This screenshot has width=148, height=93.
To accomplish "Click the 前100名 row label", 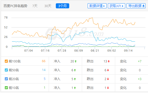I will click(15, 61).
